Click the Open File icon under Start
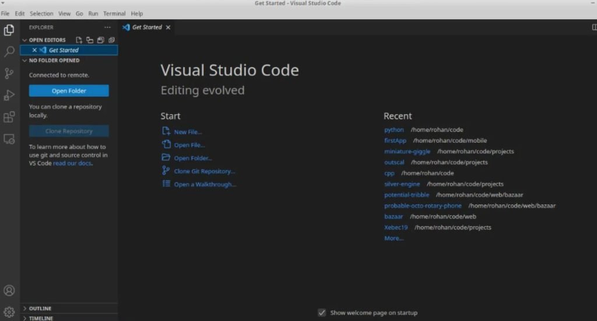597x321 pixels. 166,144
